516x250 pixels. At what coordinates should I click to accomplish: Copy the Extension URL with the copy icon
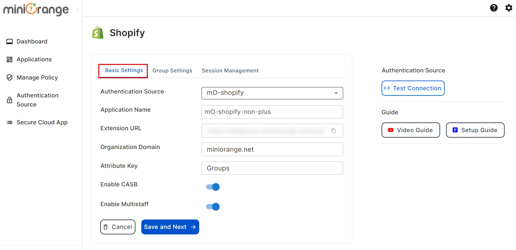(x=333, y=131)
